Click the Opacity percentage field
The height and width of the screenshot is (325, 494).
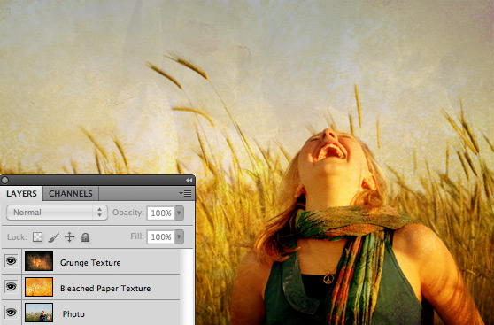160,213
